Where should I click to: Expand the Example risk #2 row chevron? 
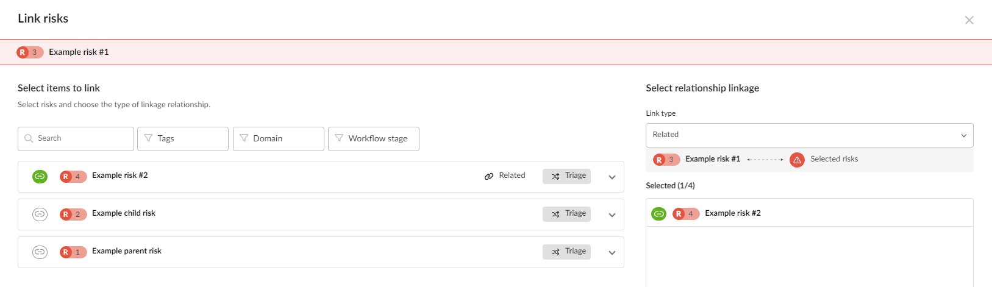click(x=612, y=177)
